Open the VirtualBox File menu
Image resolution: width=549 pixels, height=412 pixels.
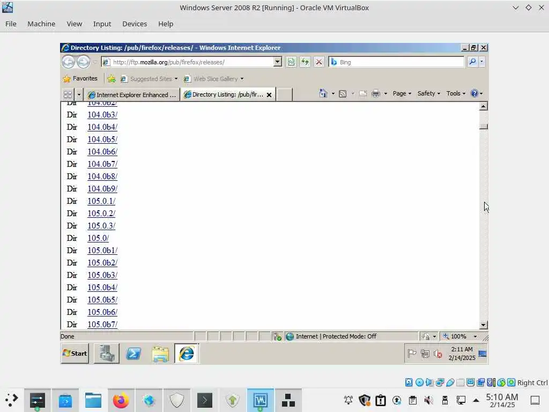coord(11,24)
